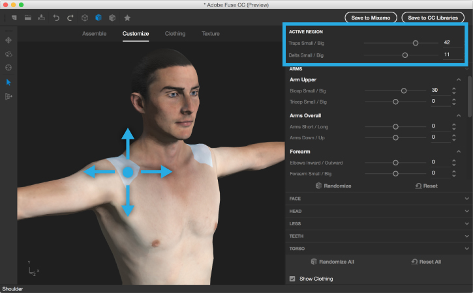
Task: Open a file with the folder icon
Action: tap(27, 18)
